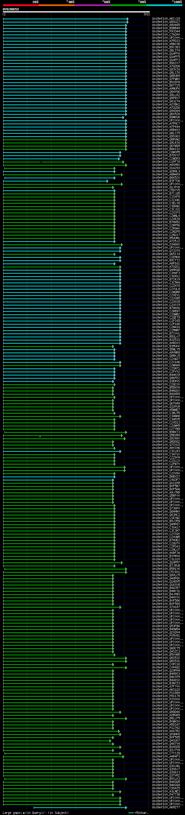The width and height of the screenshot is (185, 815).
Task: Select the UniRef100_A9SM50 label
Action: tap(166, 165)
